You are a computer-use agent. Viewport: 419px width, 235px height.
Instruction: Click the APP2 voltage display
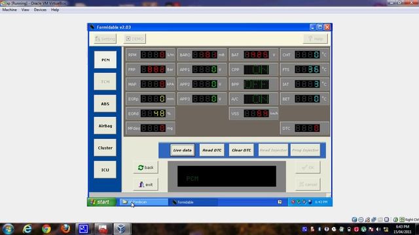click(205, 84)
